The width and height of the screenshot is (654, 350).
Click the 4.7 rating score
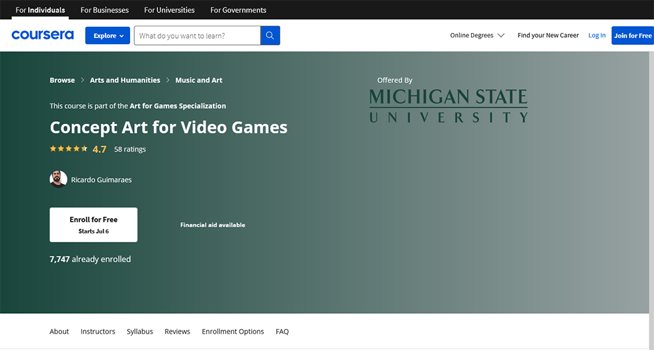[x=99, y=149]
